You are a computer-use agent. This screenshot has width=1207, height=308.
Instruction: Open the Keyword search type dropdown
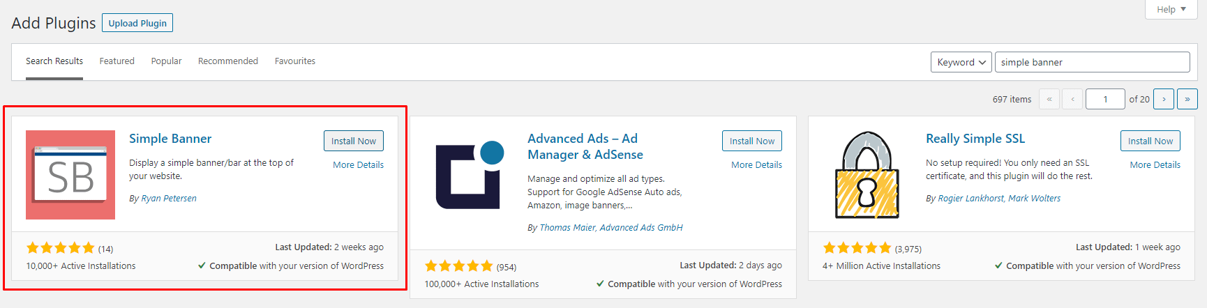961,62
